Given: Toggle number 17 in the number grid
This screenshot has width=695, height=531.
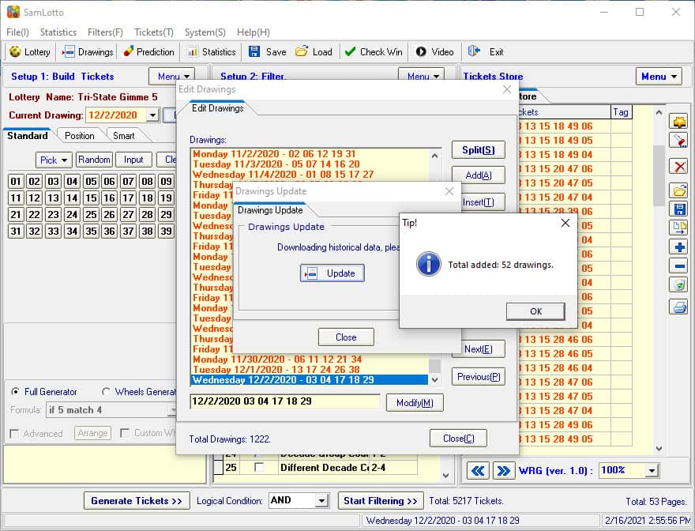Looking at the screenshot, I should (x=128, y=198).
